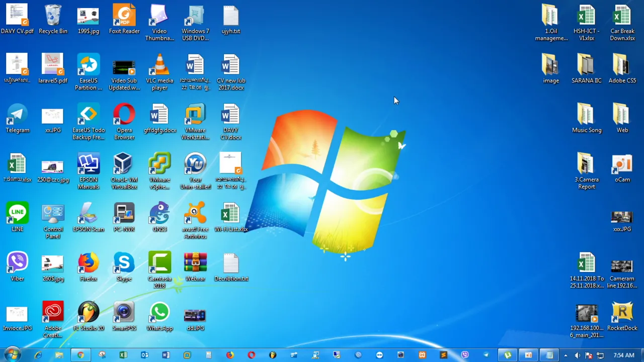Open the Windows Start menu
The height and width of the screenshot is (362, 644).
tap(12, 354)
